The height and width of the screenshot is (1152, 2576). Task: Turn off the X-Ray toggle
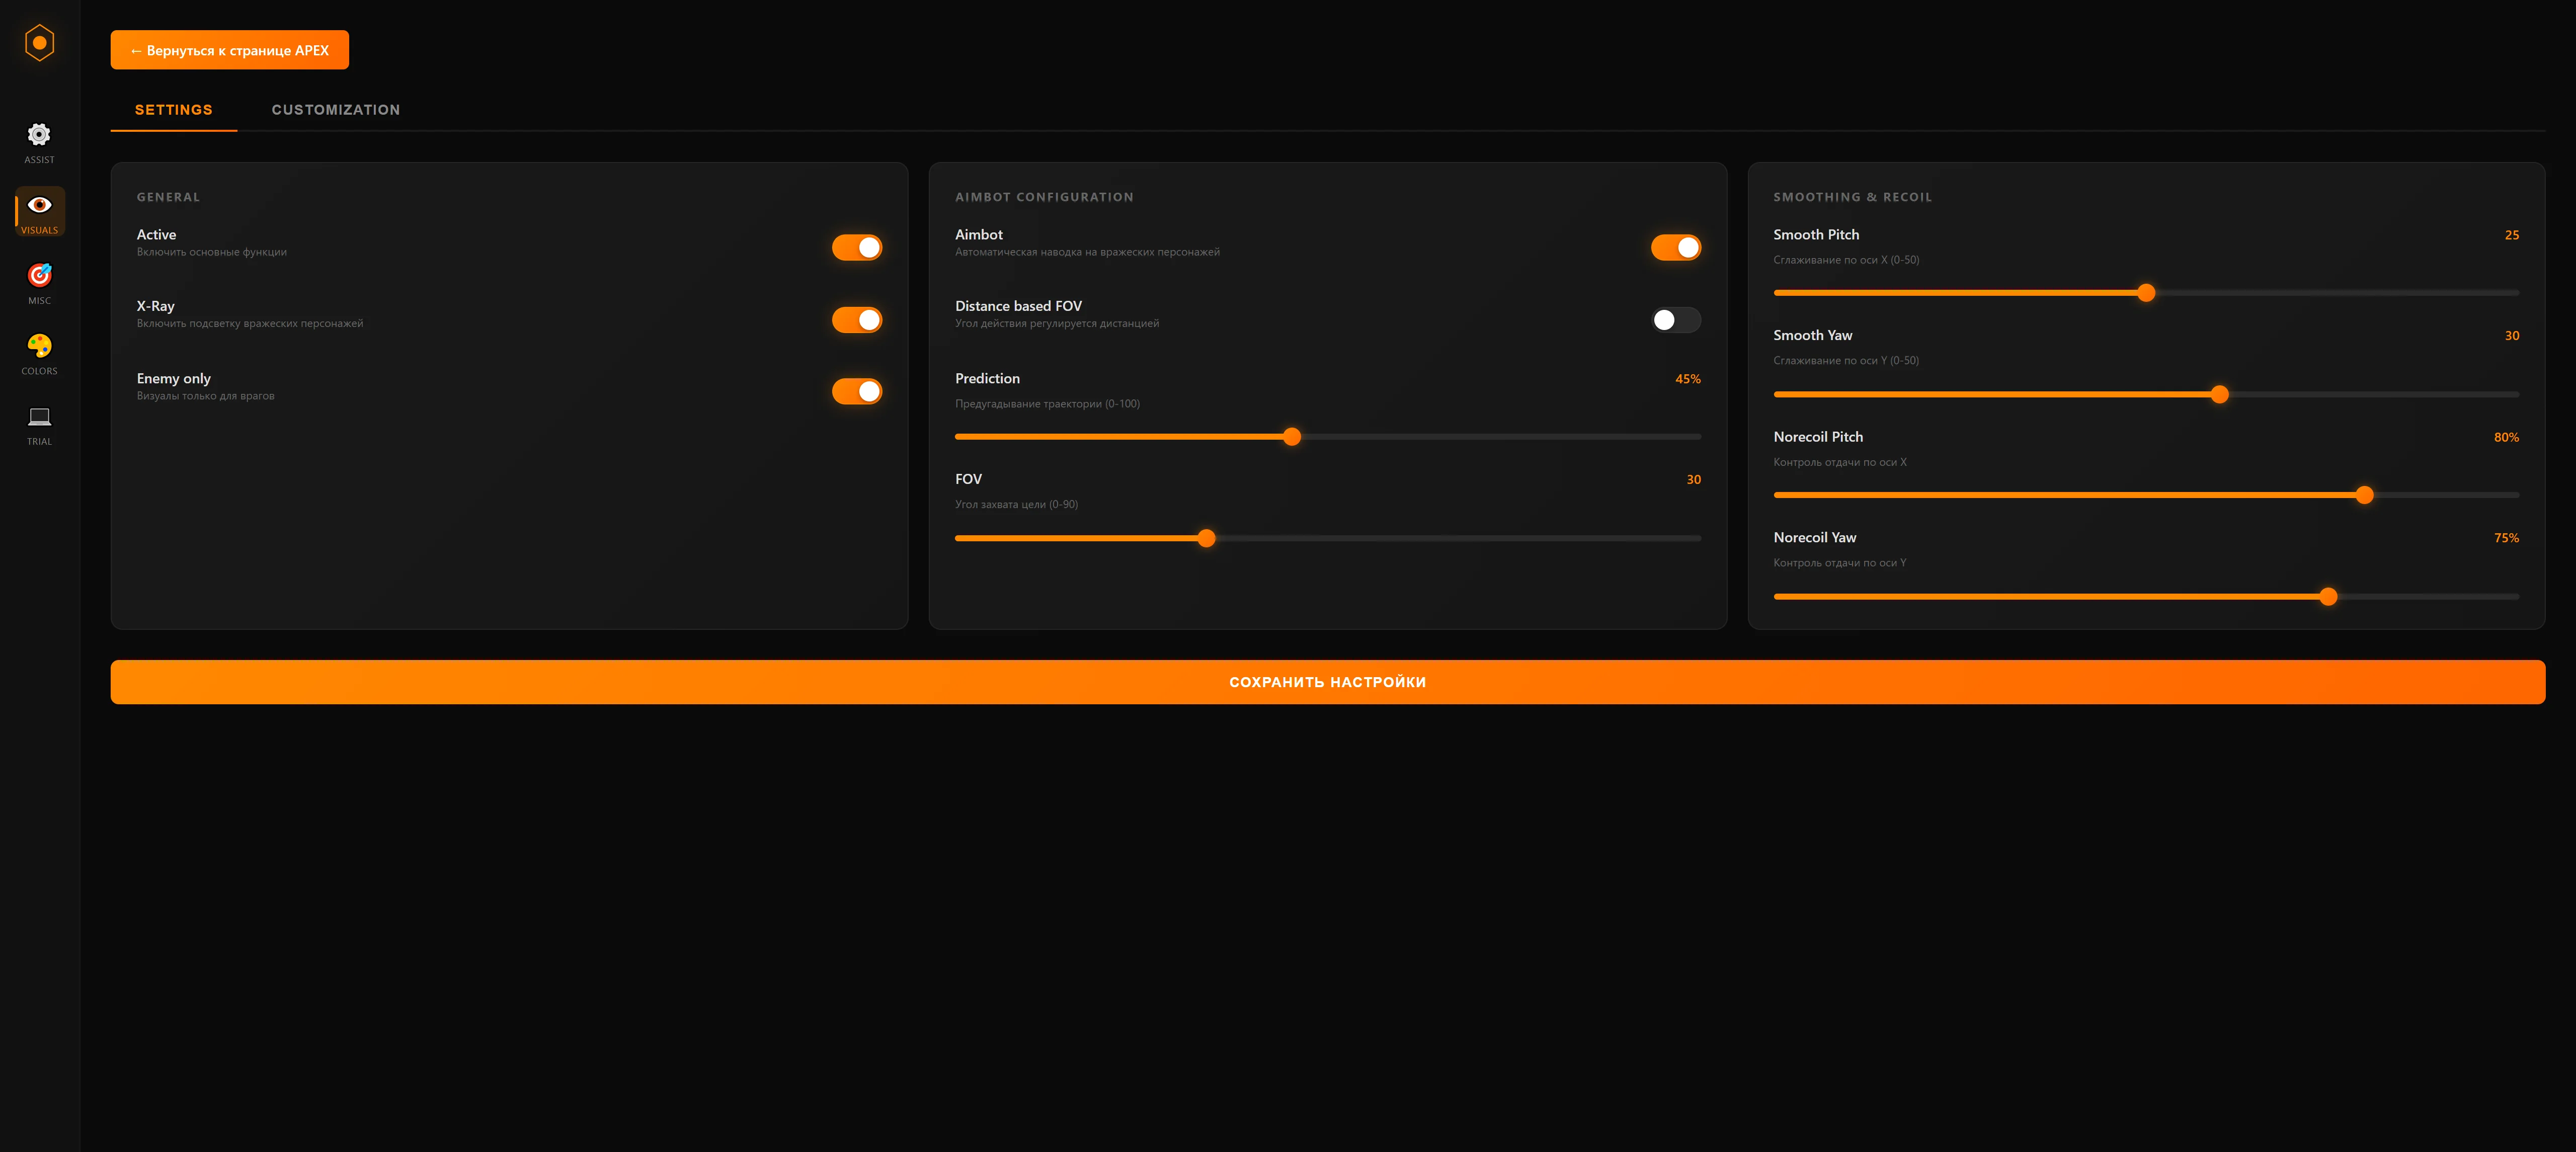coord(856,320)
